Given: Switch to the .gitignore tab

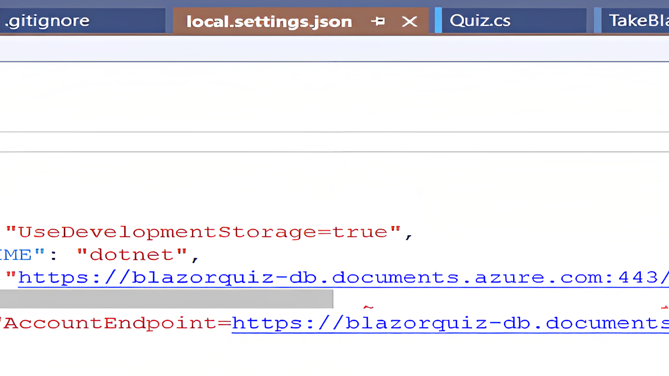Looking at the screenshot, I should pos(82,21).
